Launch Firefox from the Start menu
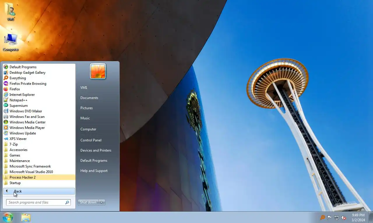The height and width of the screenshot is (223, 373). tap(39, 89)
